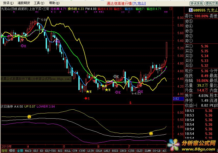Click the 次日涨停 indicator title
The height and width of the screenshot is (153, 218).
coord(7,107)
